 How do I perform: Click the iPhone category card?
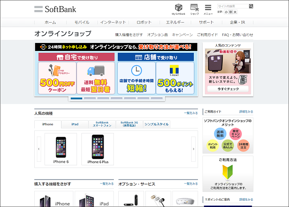click(54, 199)
